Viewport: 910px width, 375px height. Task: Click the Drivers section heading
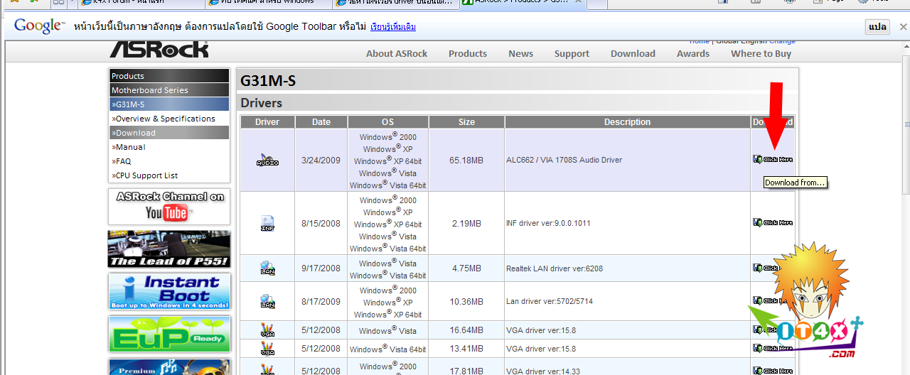coord(262,103)
